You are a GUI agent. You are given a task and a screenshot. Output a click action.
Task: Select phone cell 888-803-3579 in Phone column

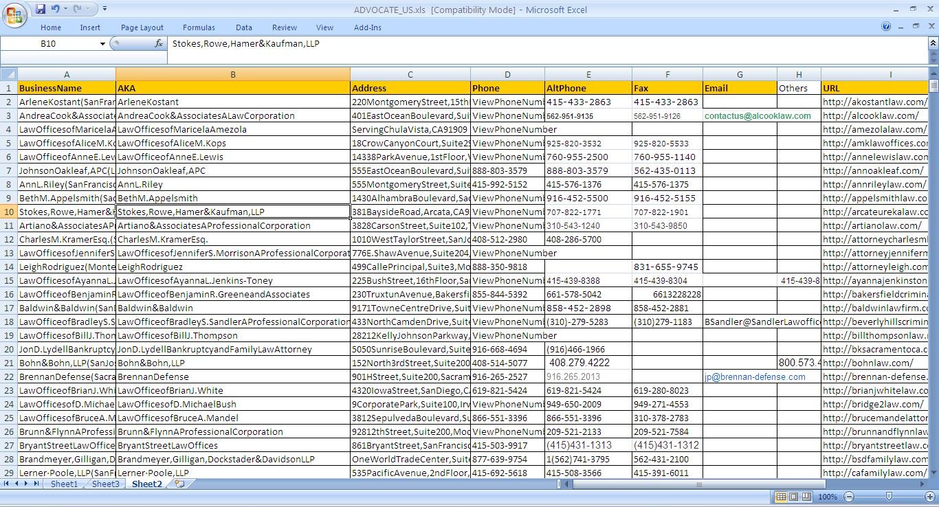coord(507,170)
